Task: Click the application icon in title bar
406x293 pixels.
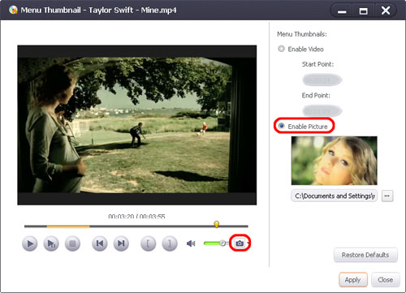Action: tap(13, 10)
